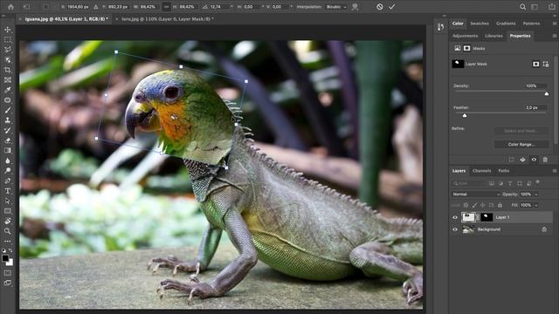
Task: Switch to the lora.jpg document tab
Action: tap(168, 19)
